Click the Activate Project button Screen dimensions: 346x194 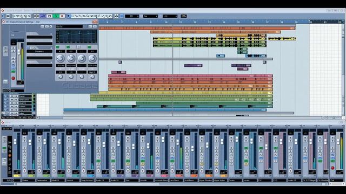click(x=3, y=16)
